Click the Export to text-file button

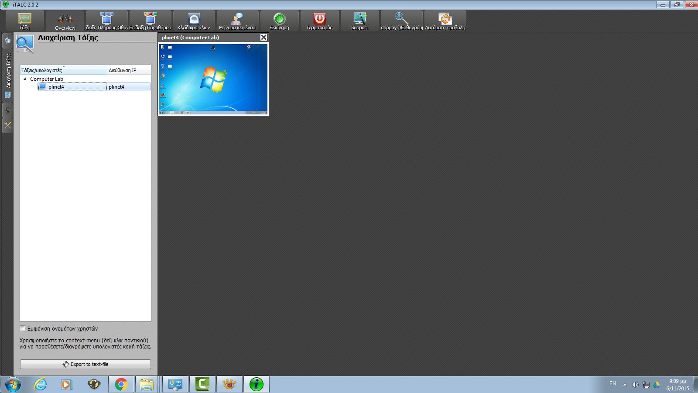[86, 364]
